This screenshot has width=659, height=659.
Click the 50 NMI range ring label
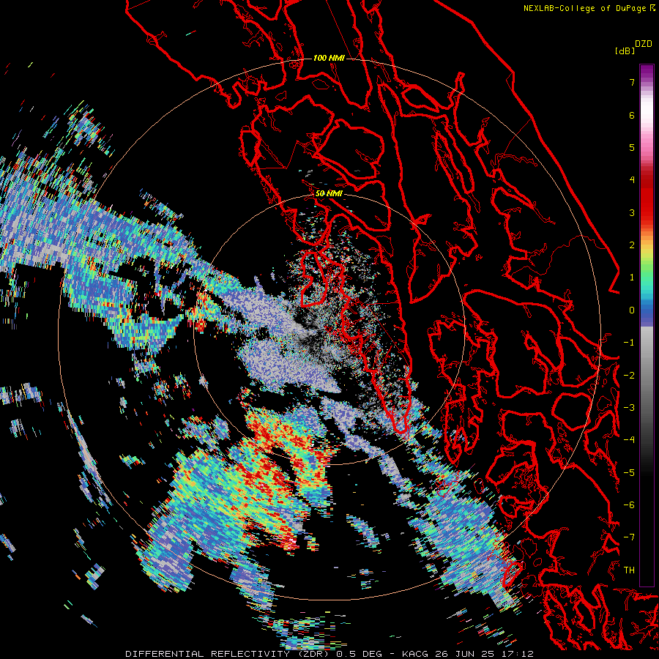click(x=329, y=193)
